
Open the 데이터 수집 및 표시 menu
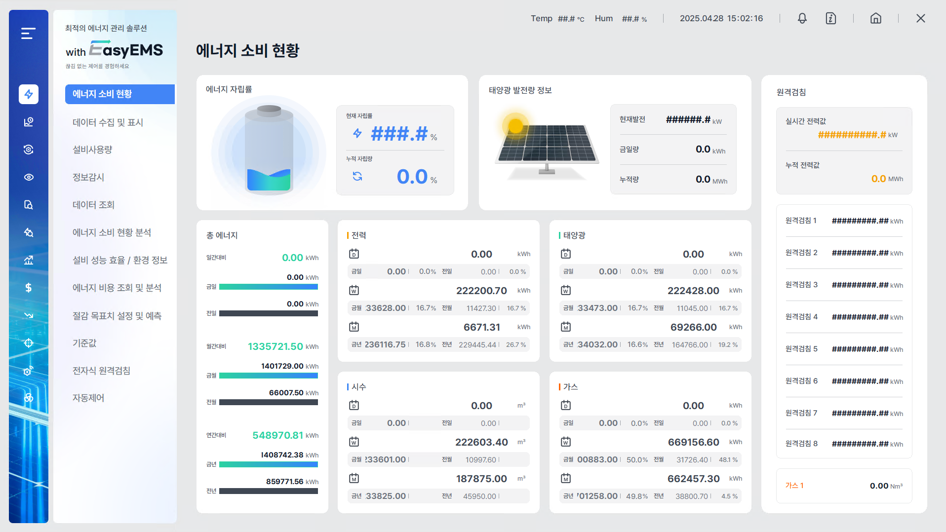(x=108, y=122)
